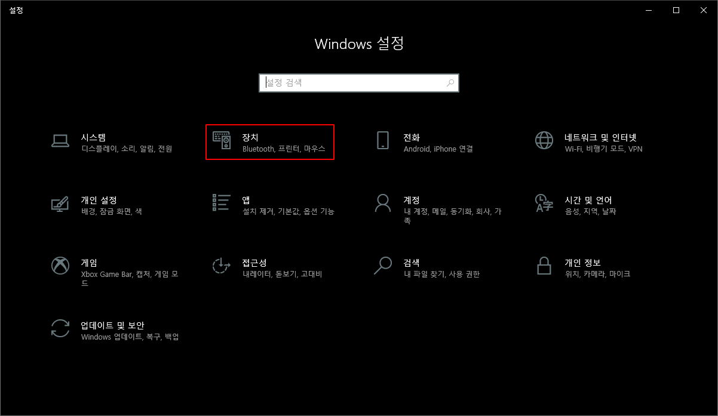Click the 게임 heading
Viewport: 718px width, 416px height.
(x=89, y=263)
